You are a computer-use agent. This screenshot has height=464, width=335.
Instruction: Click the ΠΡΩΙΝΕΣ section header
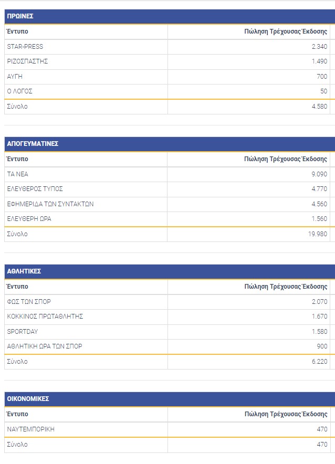pos(20,16)
